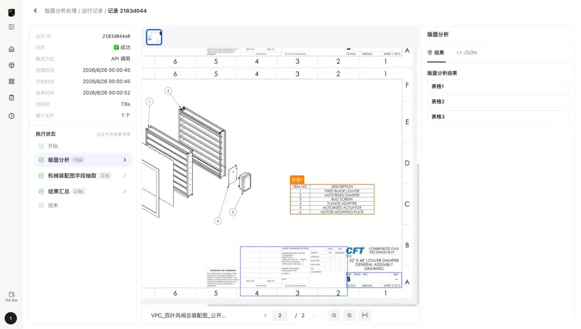The image size is (581, 329).
Task: Click the blue title block region on the drawing
Action: click(294, 271)
